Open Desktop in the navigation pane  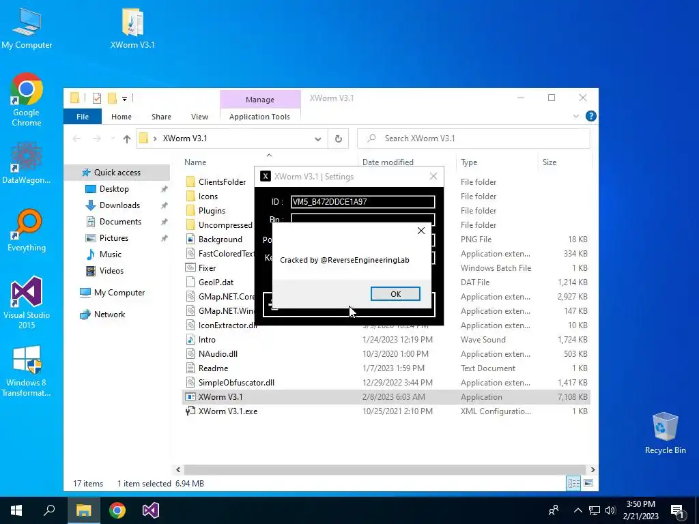pyautogui.click(x=114, y=189)
